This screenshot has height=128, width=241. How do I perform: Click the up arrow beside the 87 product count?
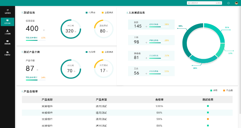(x=38, y=70)
